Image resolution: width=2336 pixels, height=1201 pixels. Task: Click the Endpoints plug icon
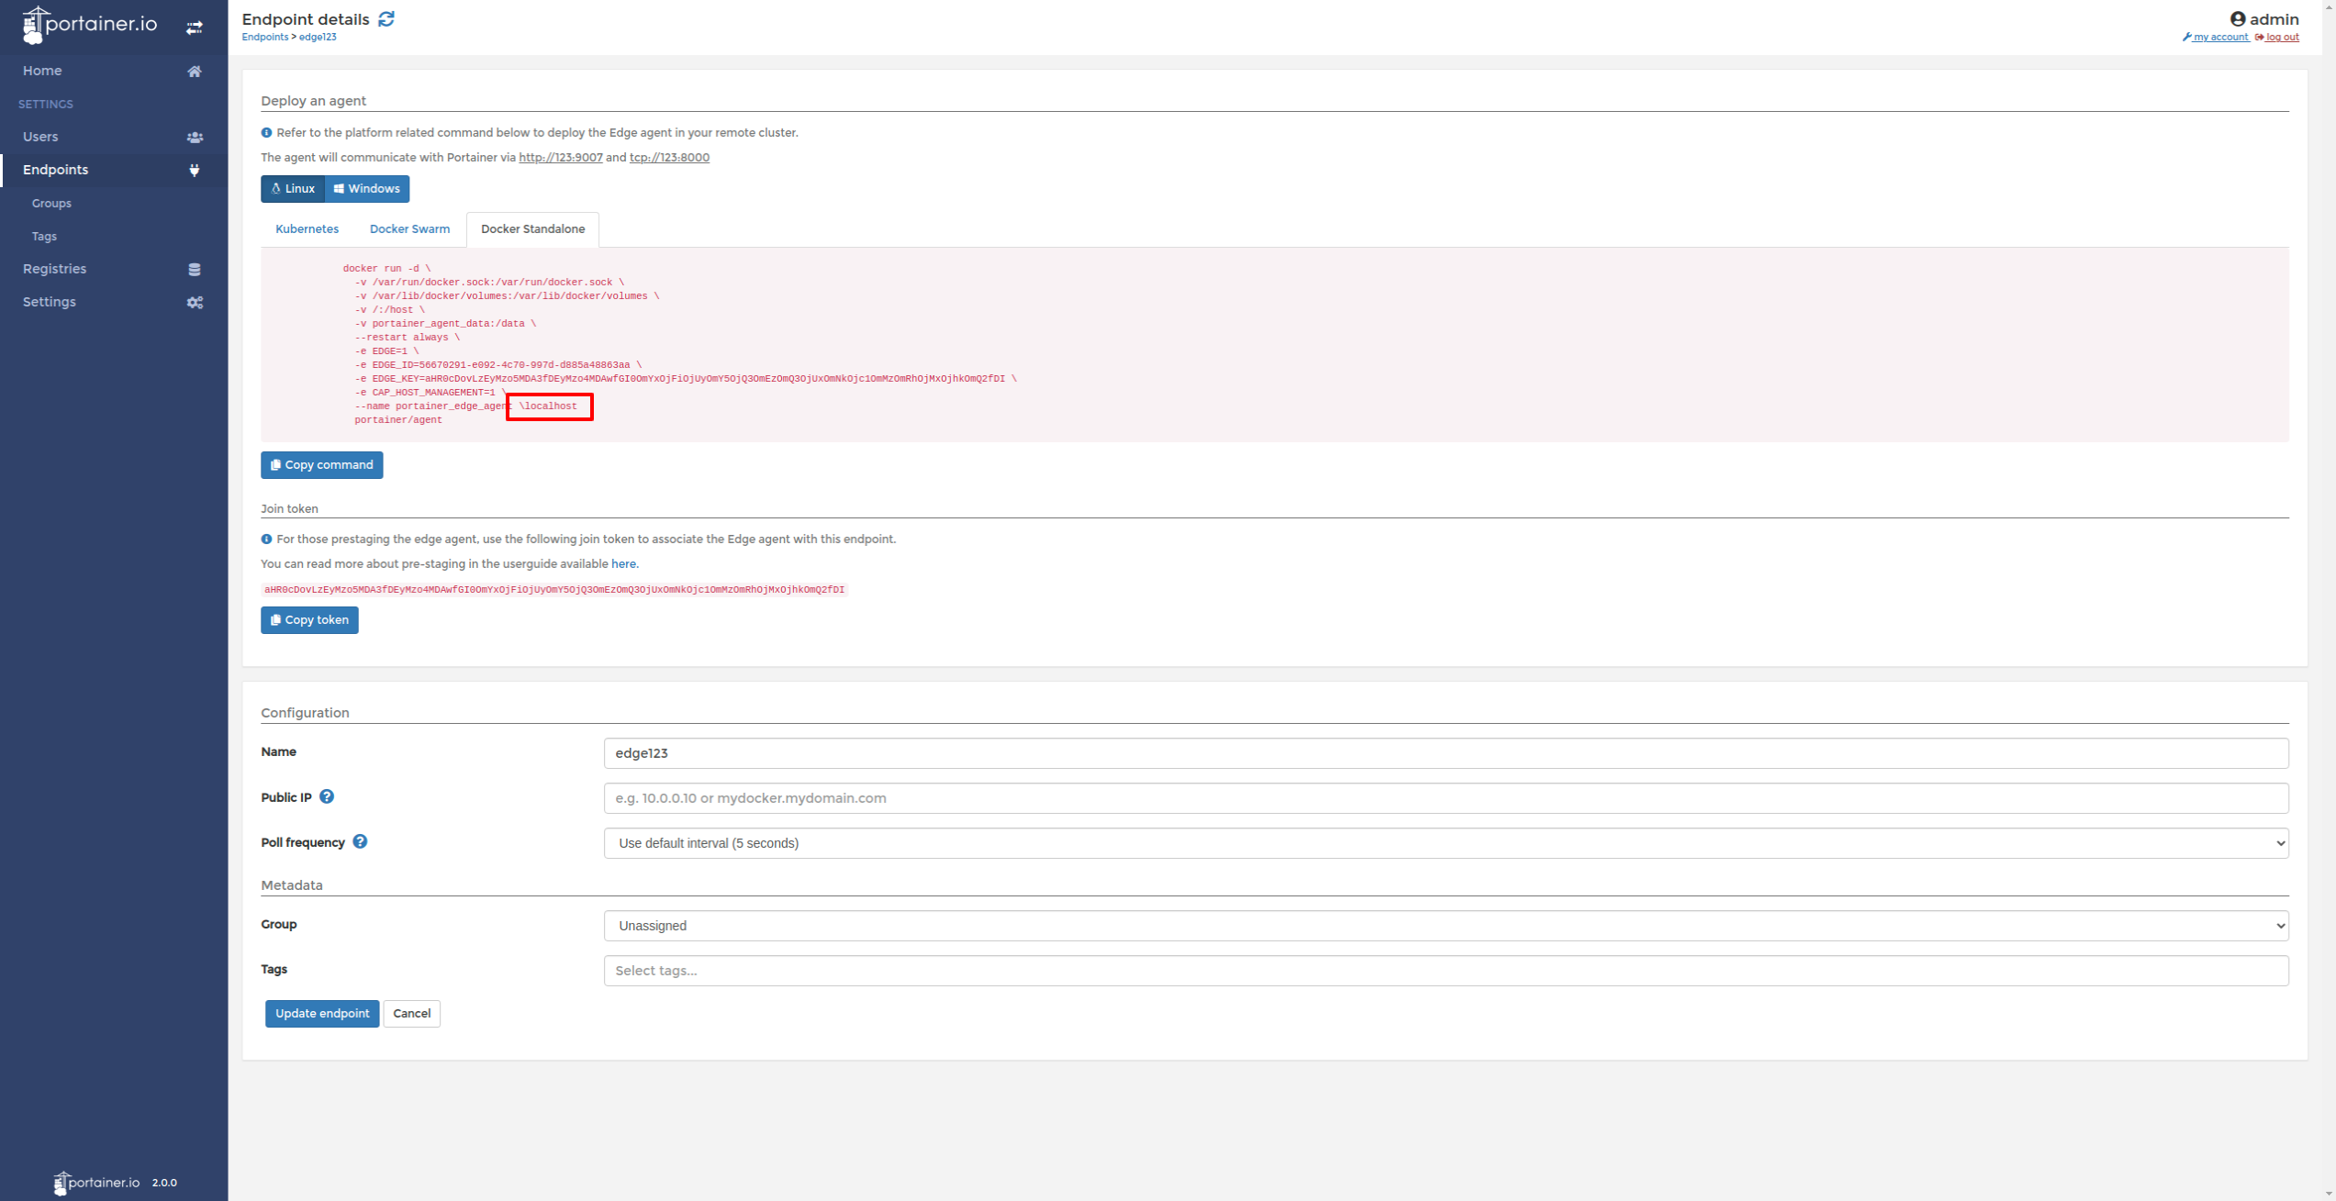(x=194, y=170)
